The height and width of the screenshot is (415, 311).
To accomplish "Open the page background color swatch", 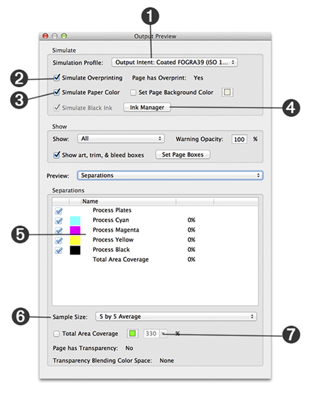I will point(227,93).
